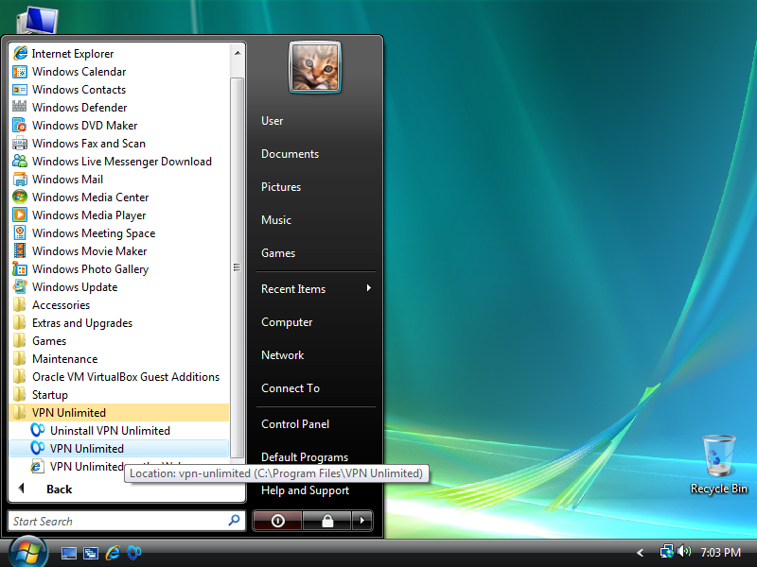
Task: Click the power sleep button
Action: (x=277, y=521)
